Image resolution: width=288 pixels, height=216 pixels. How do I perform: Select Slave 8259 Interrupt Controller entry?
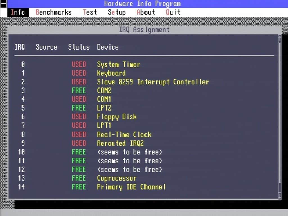pos(153,82)
